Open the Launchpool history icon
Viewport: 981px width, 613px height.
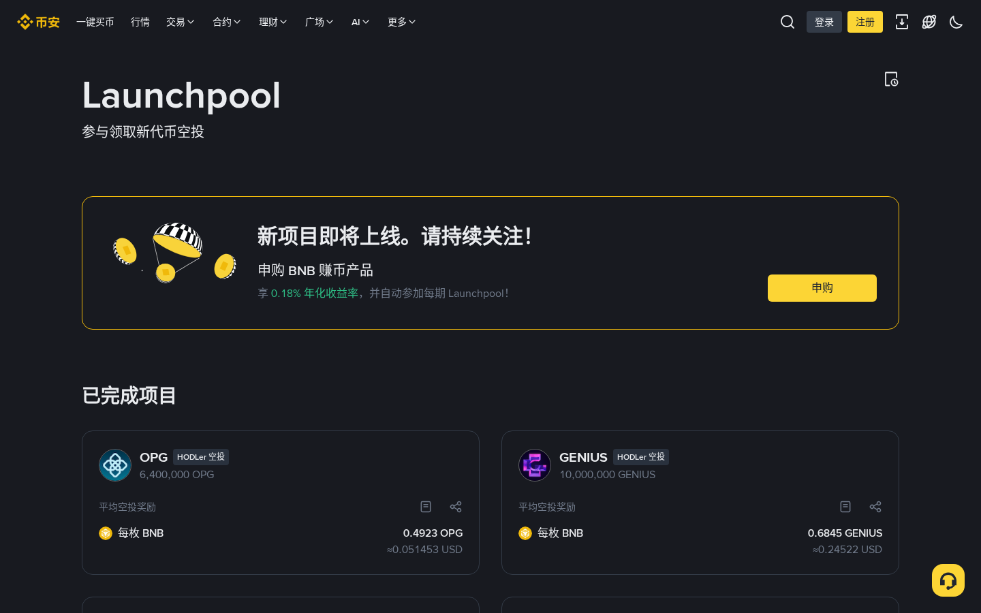[x=891, y=79]
